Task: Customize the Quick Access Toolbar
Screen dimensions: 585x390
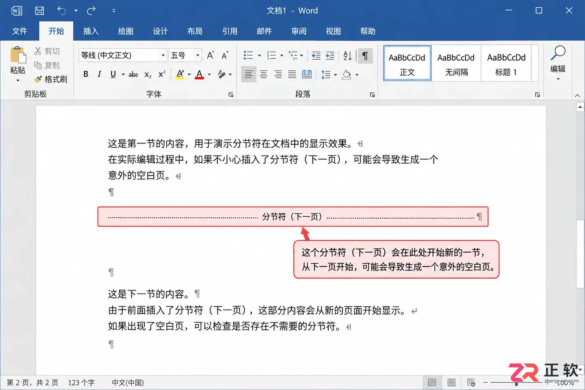Action: (x=114, y=11)
